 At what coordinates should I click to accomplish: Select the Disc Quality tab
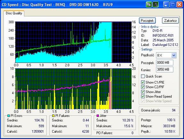[14, 13]
